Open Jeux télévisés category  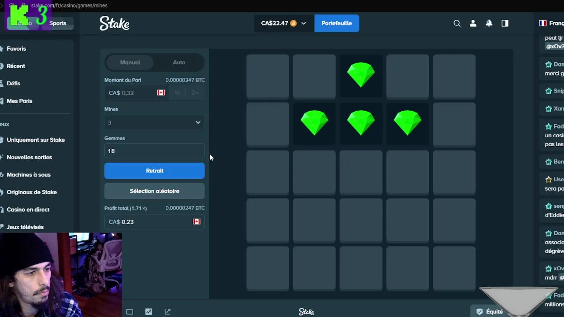point(25,227)
